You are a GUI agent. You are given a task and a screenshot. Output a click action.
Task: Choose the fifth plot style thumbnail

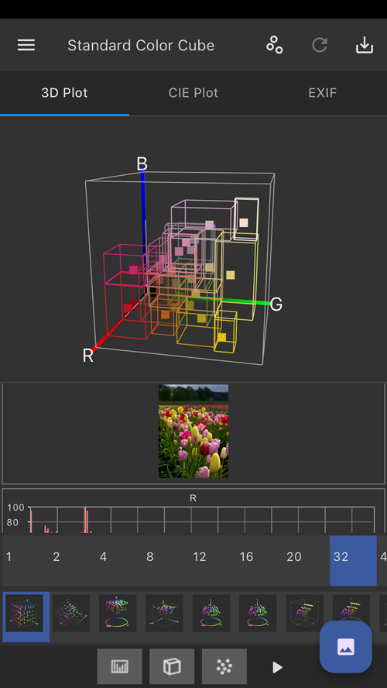click(x=211, y=613)
